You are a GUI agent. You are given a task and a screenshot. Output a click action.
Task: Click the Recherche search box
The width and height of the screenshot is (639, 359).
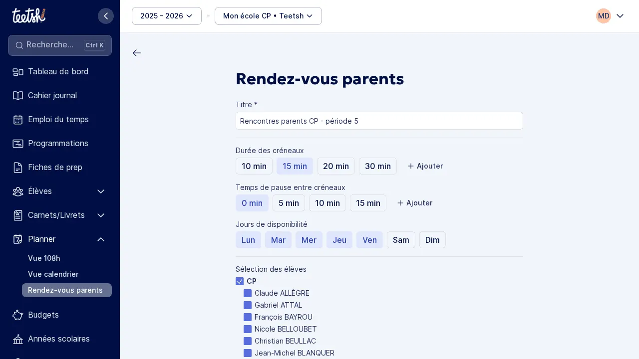click(x=60, y=45)
